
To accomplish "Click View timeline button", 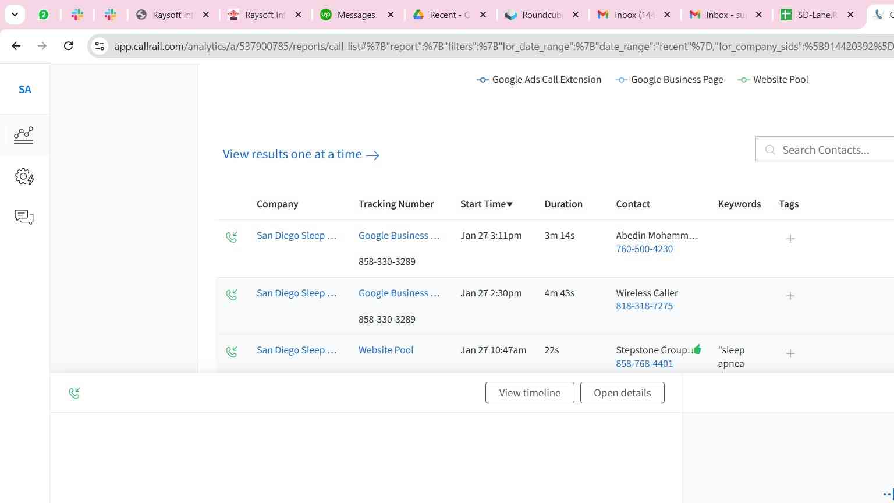I will click(x=530, y=393).
